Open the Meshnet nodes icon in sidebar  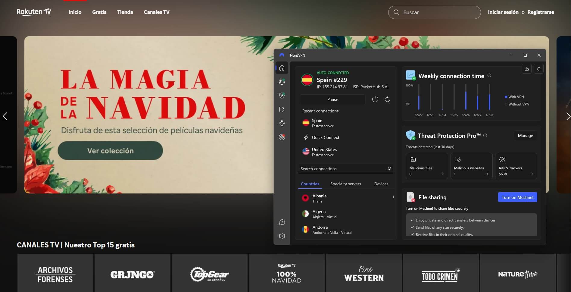[282, 123]
